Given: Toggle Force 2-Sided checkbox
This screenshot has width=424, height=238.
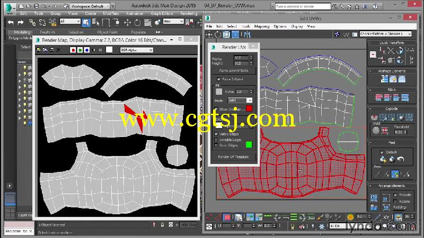Looking at the screenshot, I should [x=218, y=79].
